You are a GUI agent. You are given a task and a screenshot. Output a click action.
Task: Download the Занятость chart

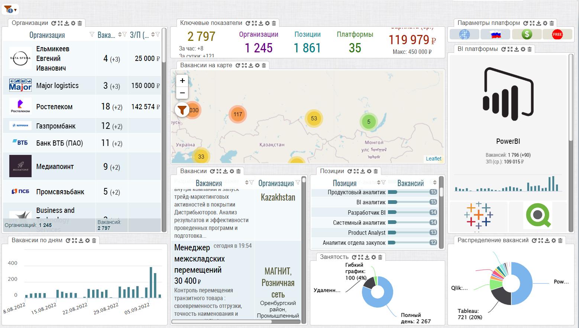[x=367, y=257]
